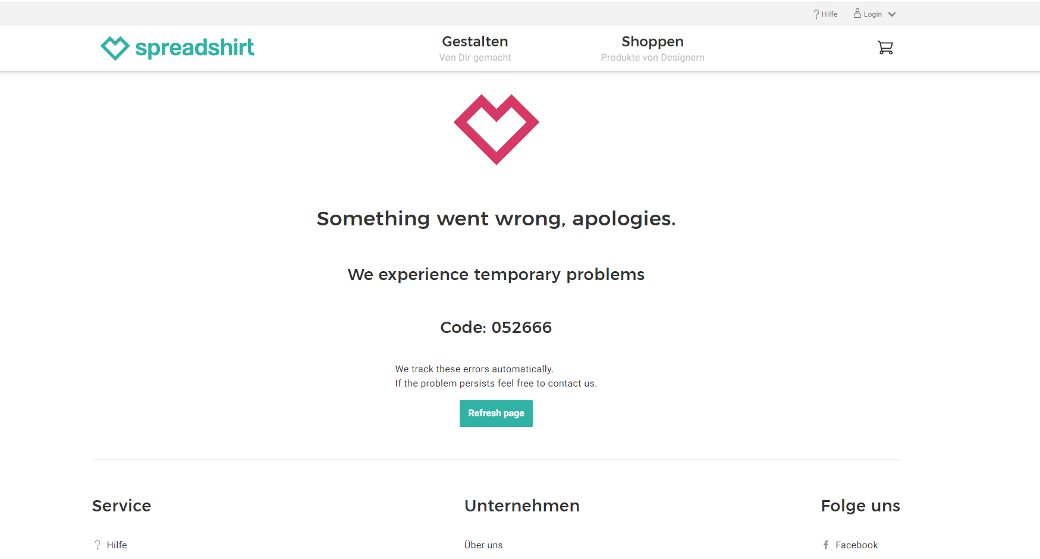Click the large red heart error icon

496,129
